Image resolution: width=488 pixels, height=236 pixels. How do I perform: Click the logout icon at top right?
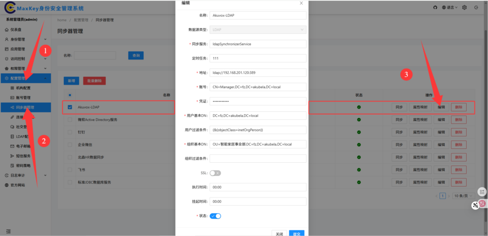[x=477, y=8]
